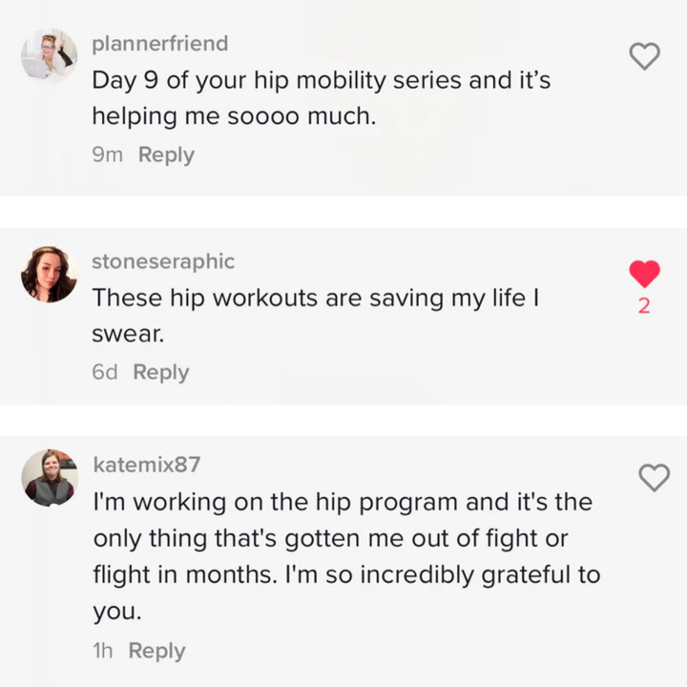Tap katemix87's avatar photo
This screenshot has height=687, width=687.
tap(49, 476)
